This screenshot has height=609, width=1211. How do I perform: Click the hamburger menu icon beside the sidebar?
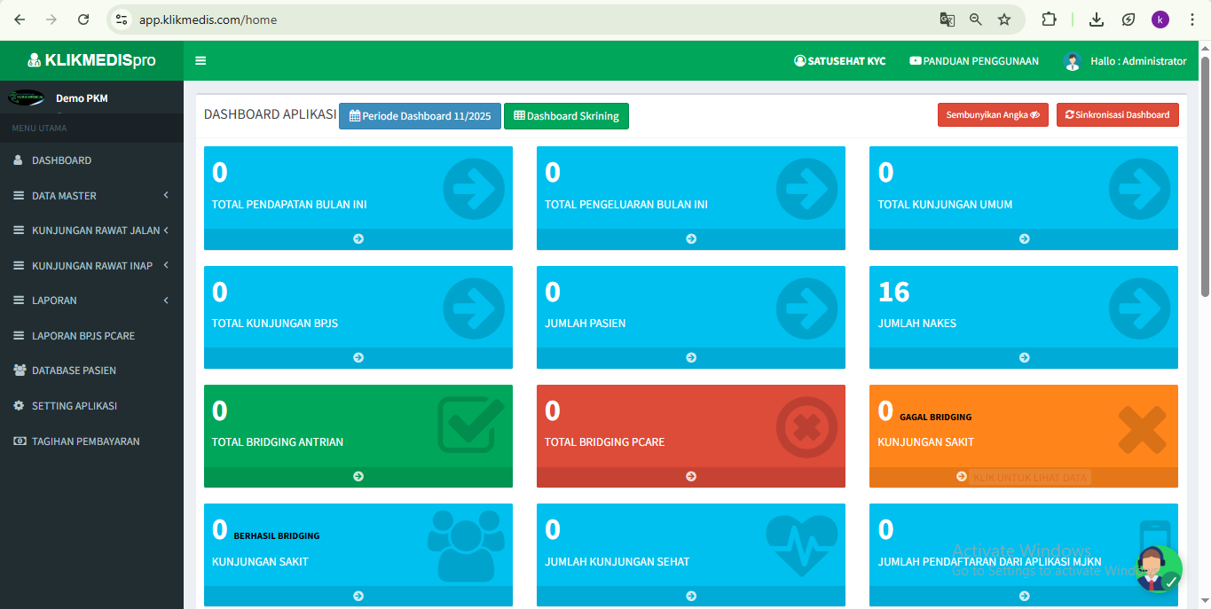pyautogui.click(x=201, y=61)
